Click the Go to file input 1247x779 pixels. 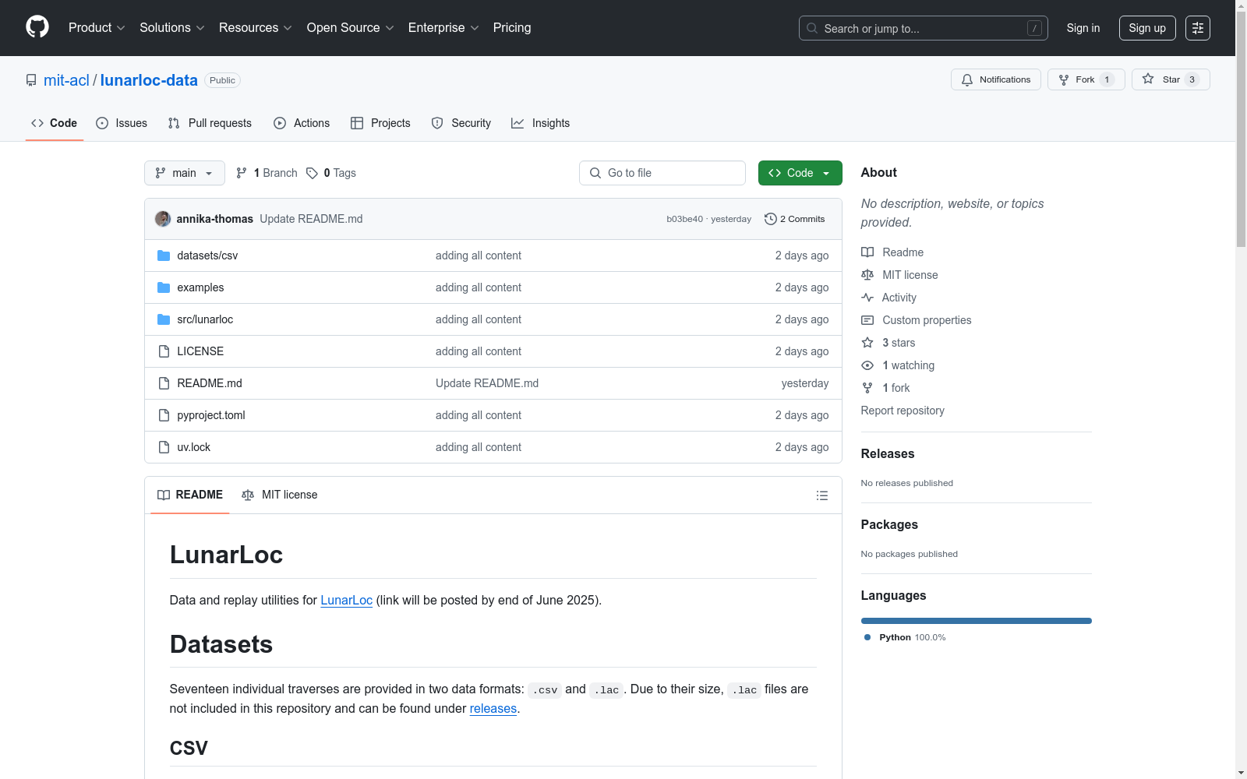click(x=662, y=173)
